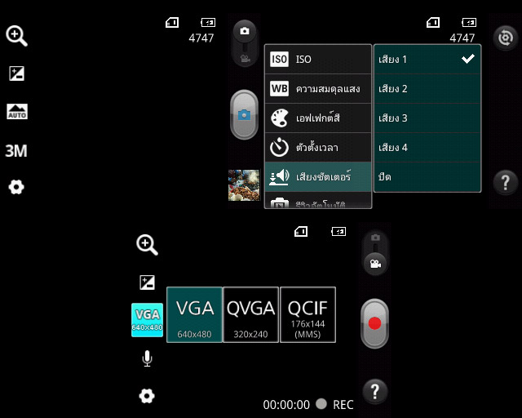Tap the exposure icon above the AUTO scene icon
522x418 pixels.
[x=16, y=73]
